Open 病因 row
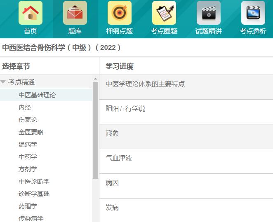This screenshot has width=273, height=222. coord(186,186)
